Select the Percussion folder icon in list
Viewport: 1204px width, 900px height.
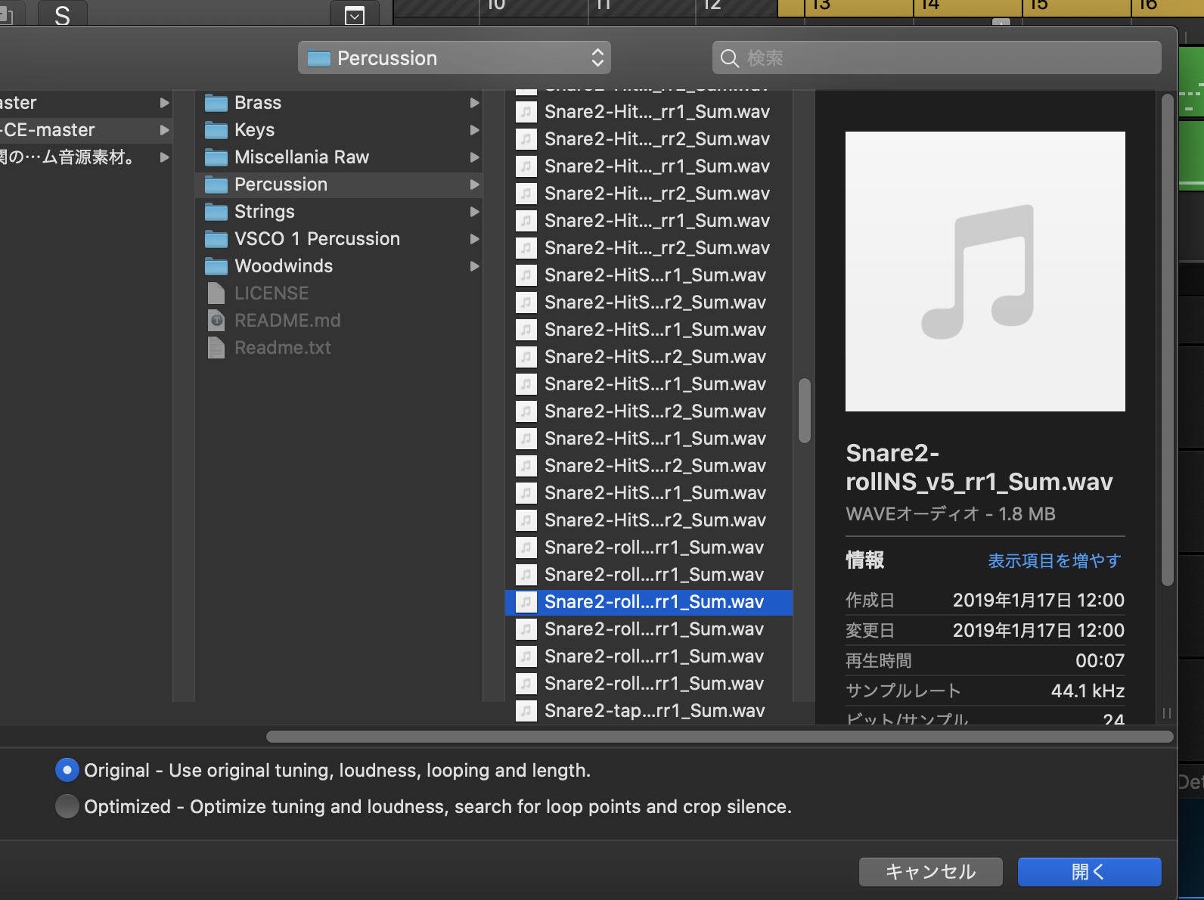coord(216,185)
